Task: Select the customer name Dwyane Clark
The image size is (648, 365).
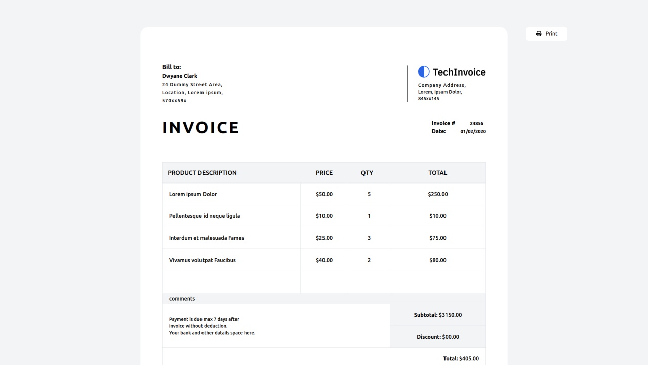Action: 180,76
